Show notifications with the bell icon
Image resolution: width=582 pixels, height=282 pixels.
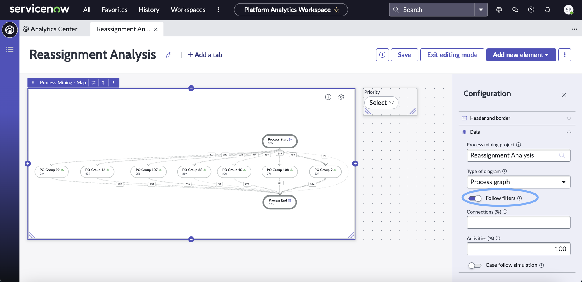click(548, 10)
